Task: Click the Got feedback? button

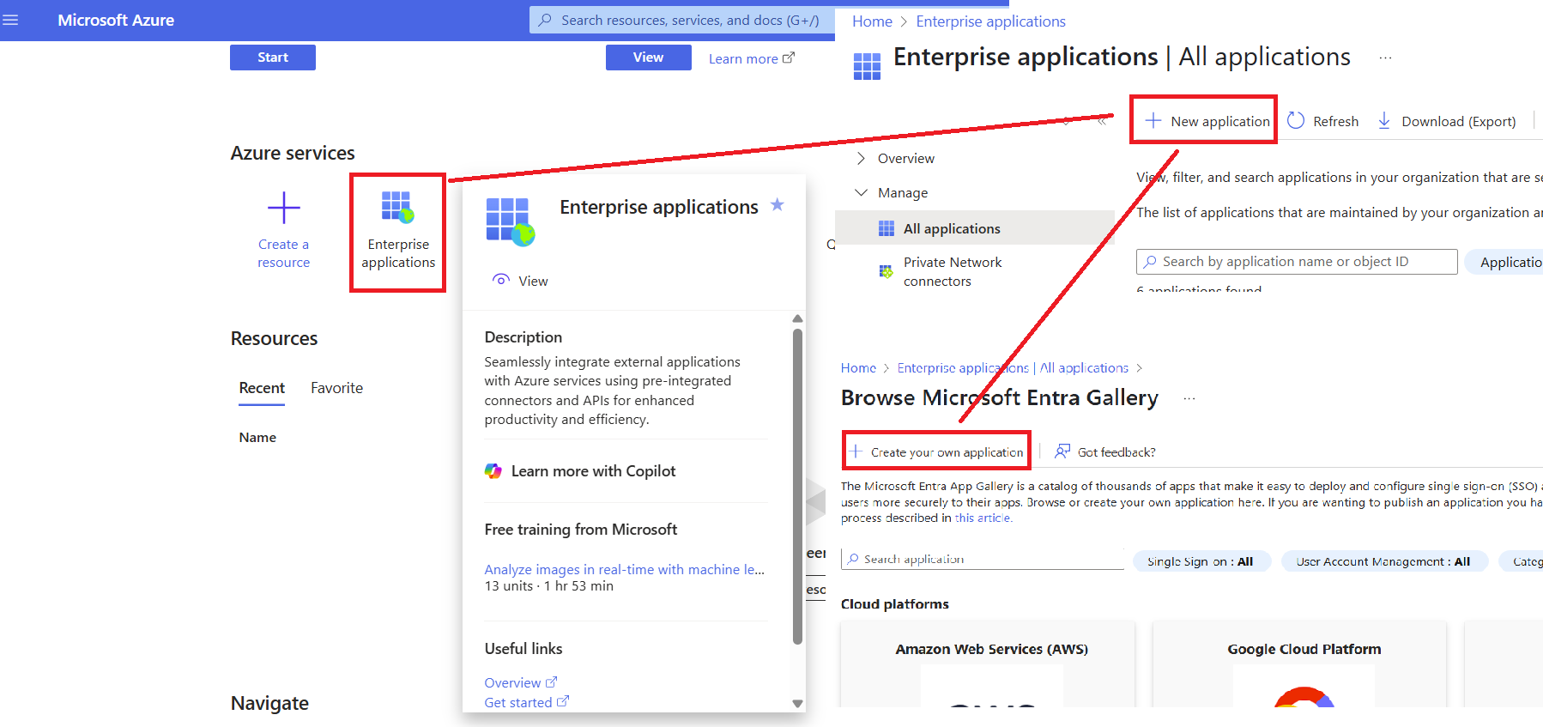Action: (1105, 451)
